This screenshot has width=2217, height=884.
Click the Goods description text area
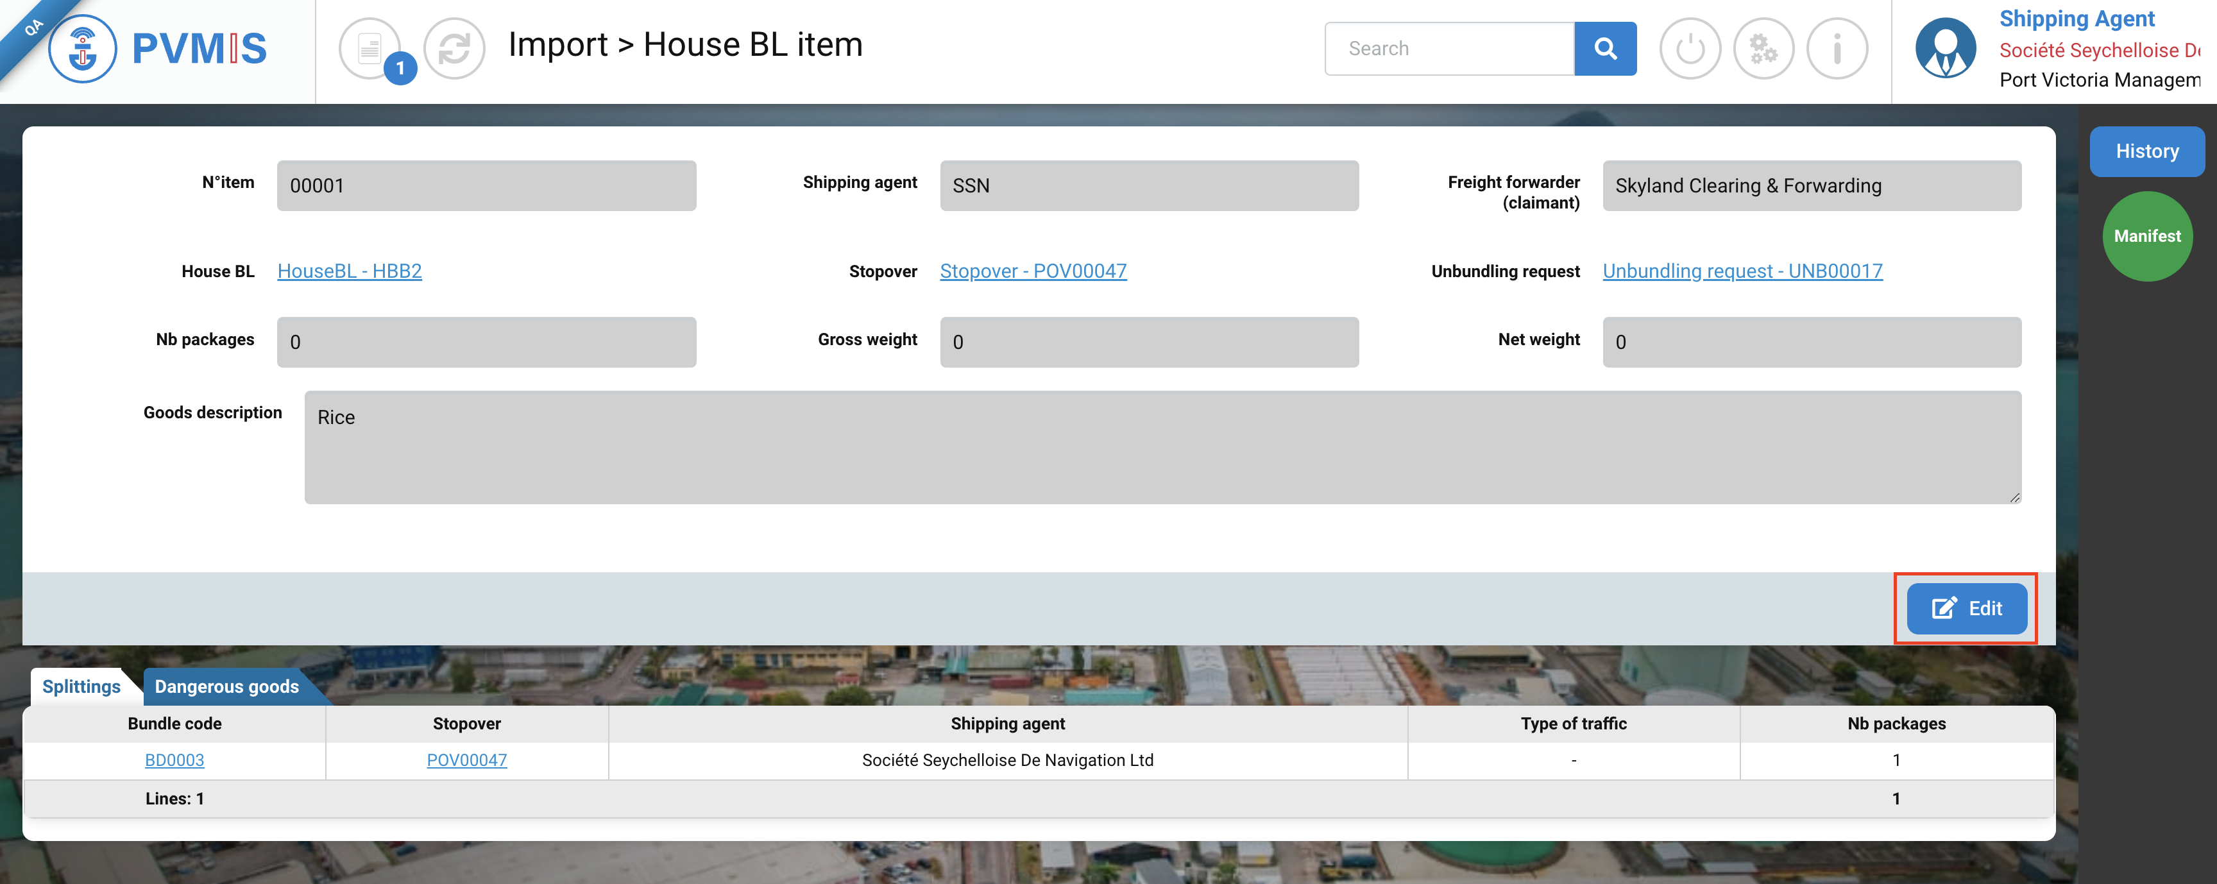click(x=1162, y=448)
